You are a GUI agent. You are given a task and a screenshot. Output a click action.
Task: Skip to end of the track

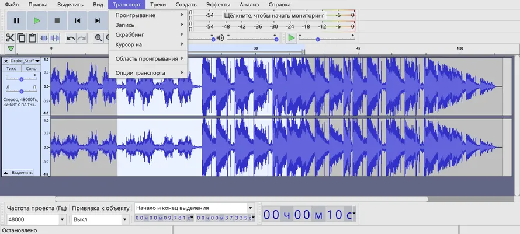pos(98,21)
